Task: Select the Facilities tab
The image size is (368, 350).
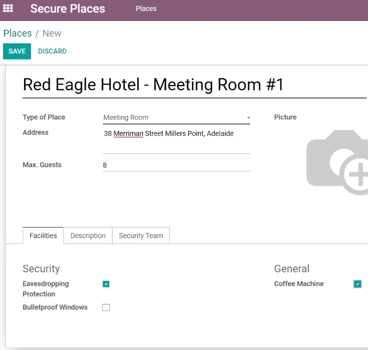Action: click(43, 236)
